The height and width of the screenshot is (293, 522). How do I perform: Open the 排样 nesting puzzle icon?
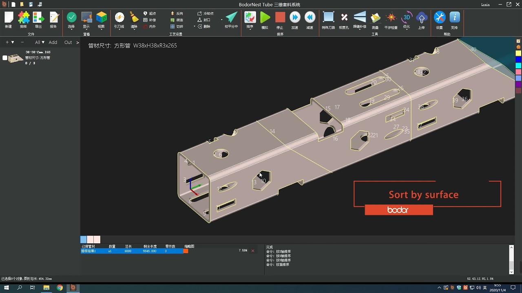(24, 17)
